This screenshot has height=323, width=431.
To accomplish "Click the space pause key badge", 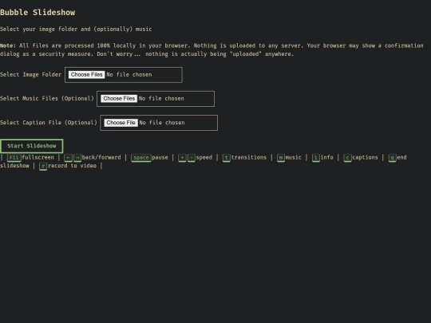I will [141, 158].
